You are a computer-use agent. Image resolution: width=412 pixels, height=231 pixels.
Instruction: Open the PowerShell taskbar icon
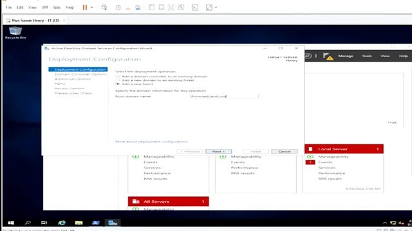click(x=96, y=223)
